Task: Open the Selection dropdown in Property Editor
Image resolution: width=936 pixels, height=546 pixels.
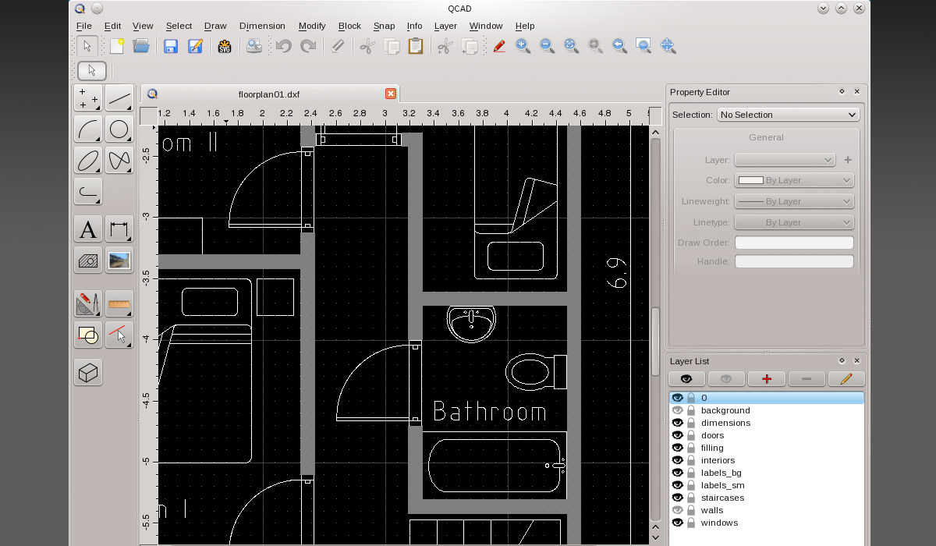Action: pyautogui.click(x=788, y=114)
